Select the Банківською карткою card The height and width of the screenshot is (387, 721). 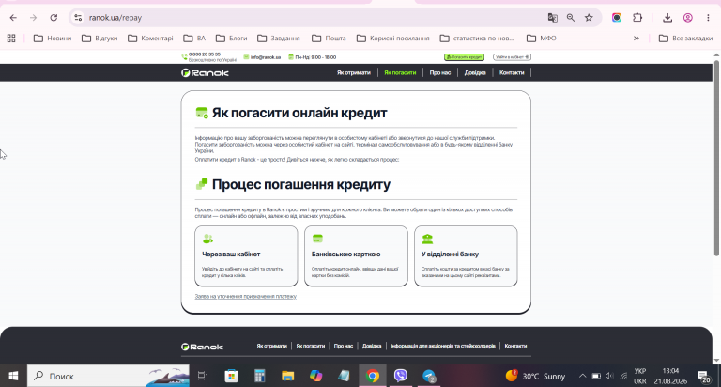(356, 255)
